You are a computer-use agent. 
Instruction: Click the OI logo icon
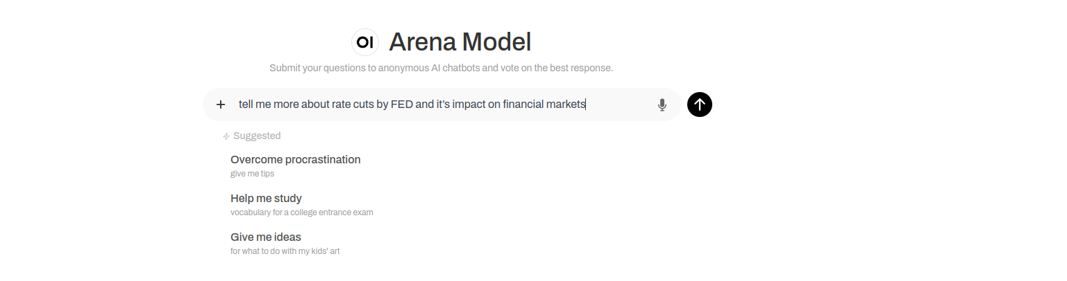point(365,42)
